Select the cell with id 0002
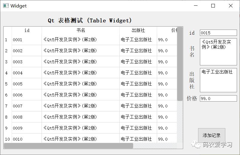The width and height of the screenshot is (240, 155). tap(27, 51)
